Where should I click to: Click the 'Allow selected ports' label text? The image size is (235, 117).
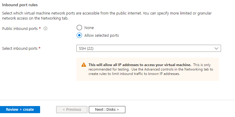coord(102,36)
